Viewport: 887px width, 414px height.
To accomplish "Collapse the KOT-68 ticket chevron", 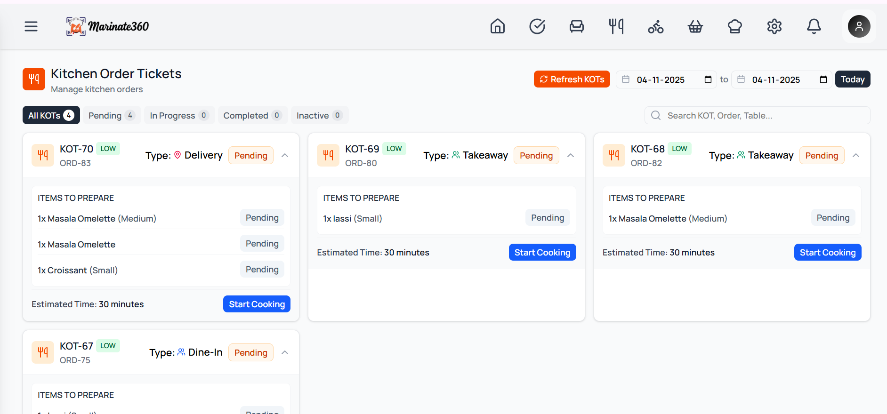I will coord(856,156).
